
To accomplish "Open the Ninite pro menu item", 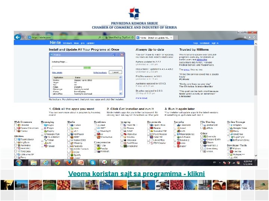I will click(83, 43).
